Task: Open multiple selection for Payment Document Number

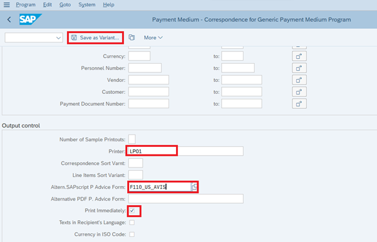Action: 299,104
